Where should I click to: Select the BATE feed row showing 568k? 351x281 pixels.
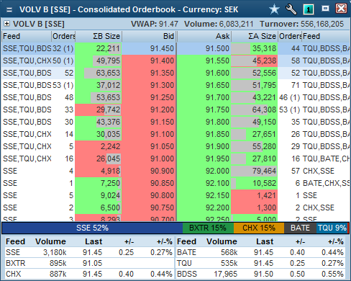(x=260, y=252)
